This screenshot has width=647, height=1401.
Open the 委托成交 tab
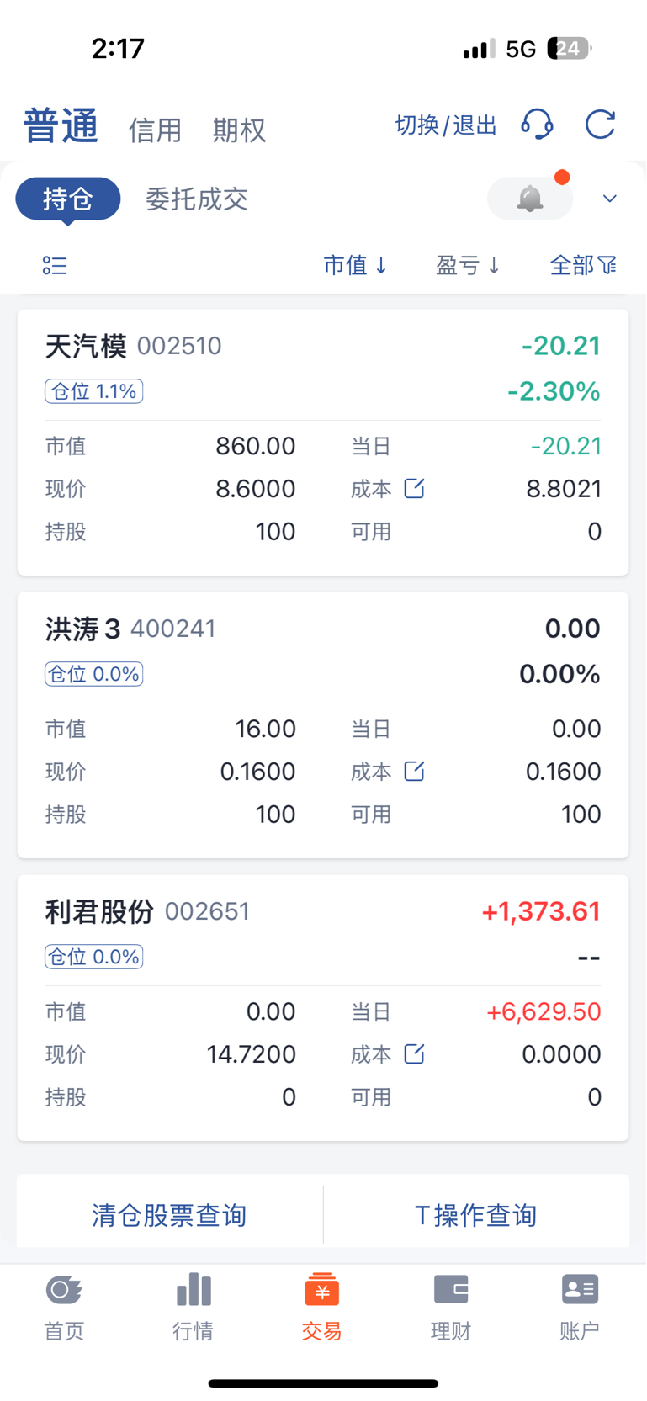click(197, 199)
